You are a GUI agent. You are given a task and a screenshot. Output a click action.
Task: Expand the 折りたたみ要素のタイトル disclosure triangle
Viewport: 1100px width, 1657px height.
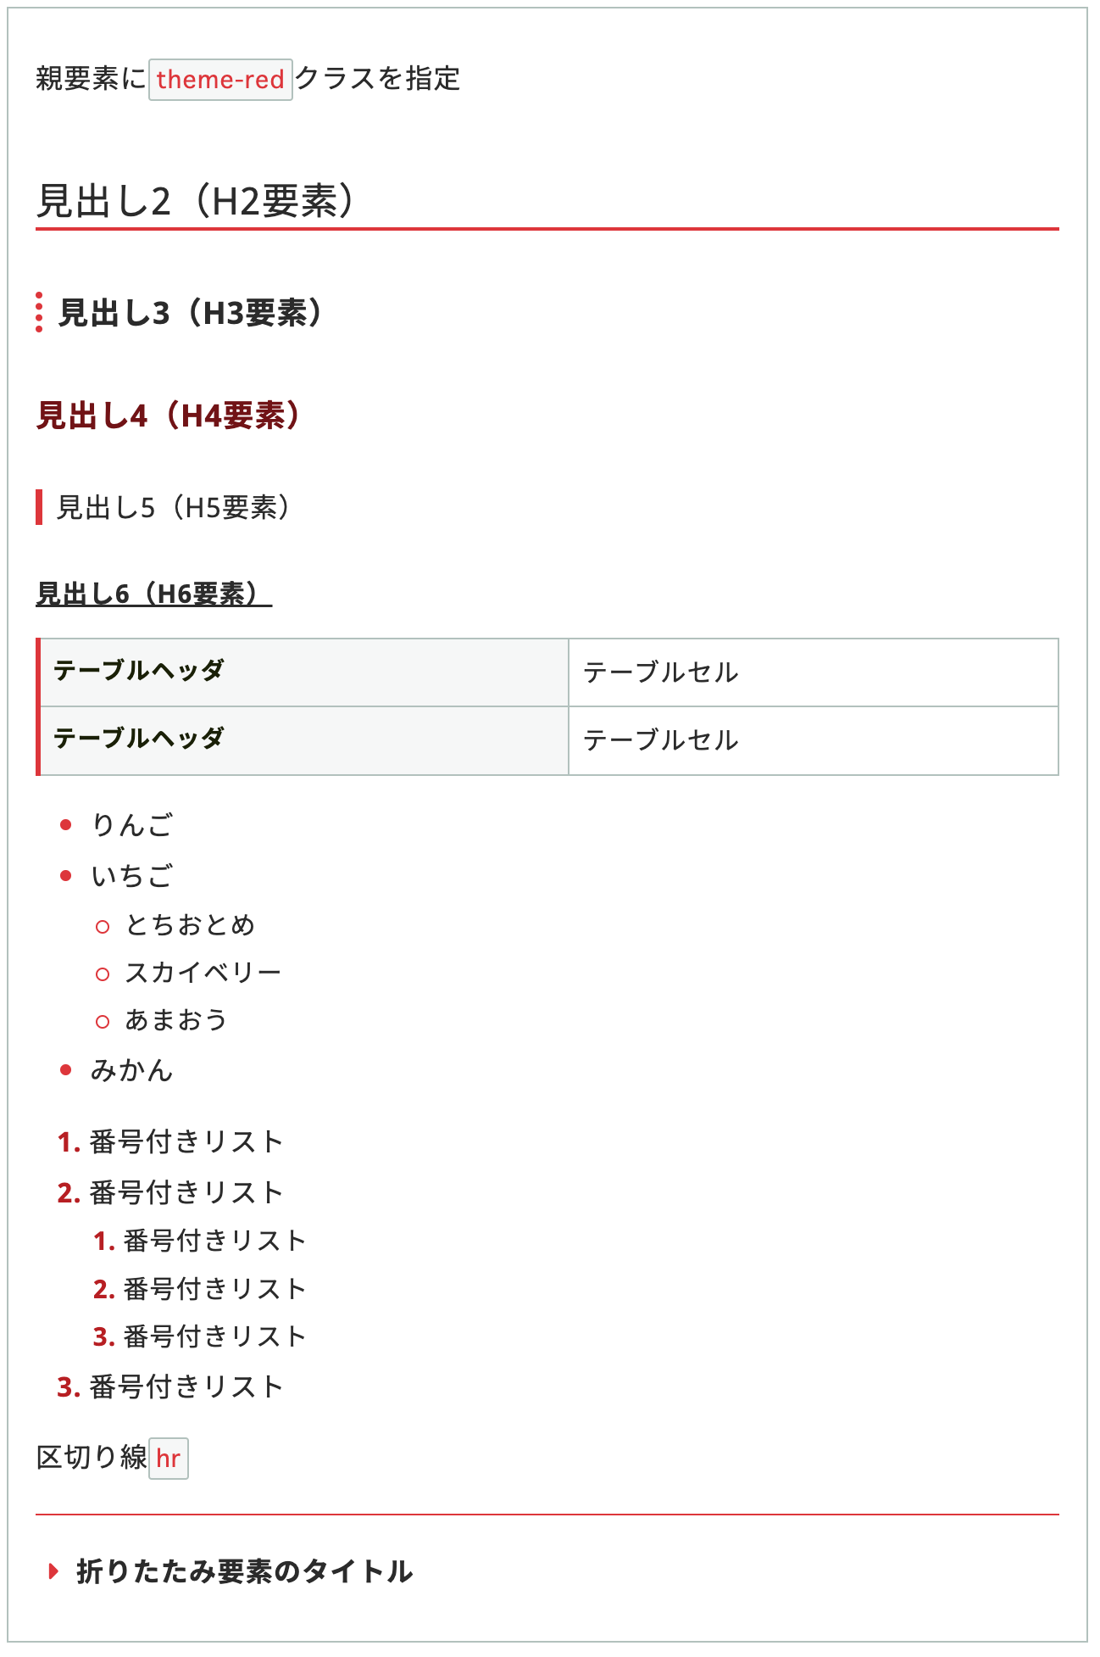click(x=53, y=1571)
